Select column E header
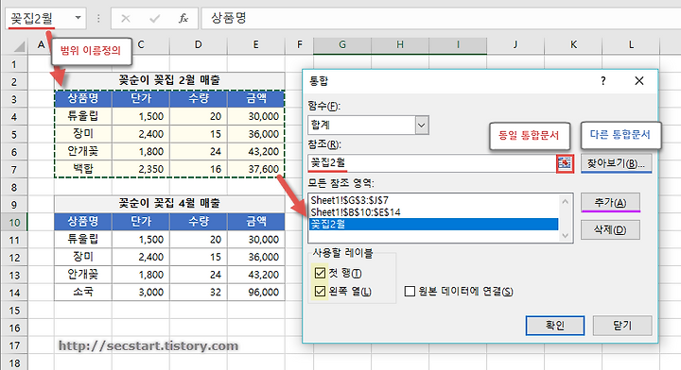681x370 pixels. click(x=255, y=44)
